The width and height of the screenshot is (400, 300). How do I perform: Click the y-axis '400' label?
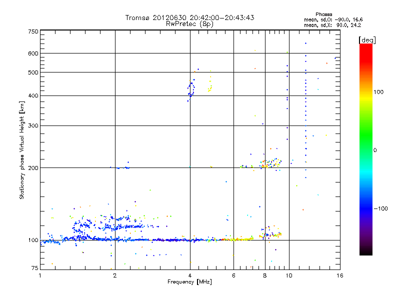tap(33, 96)
